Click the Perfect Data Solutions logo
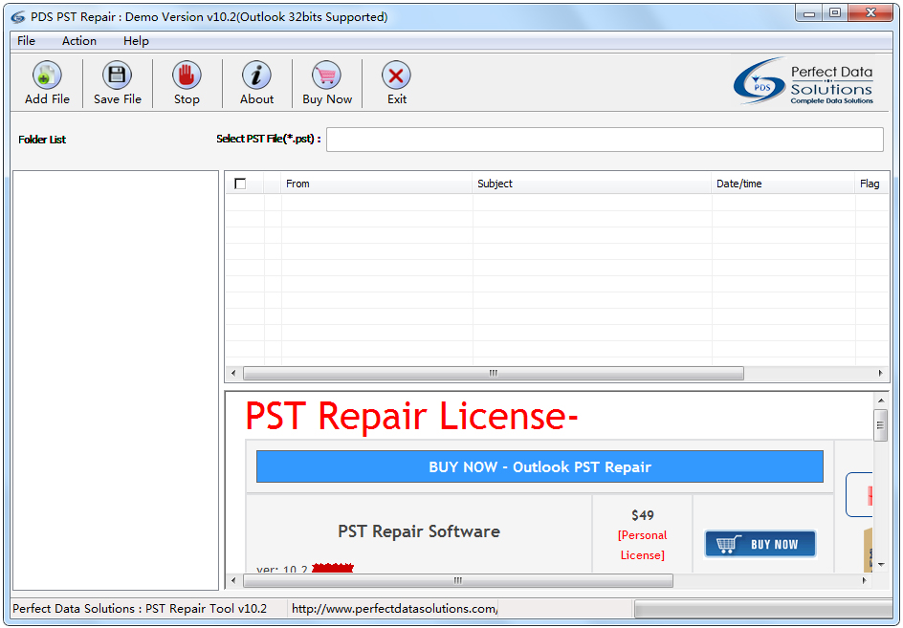 (x=803, y=81)
